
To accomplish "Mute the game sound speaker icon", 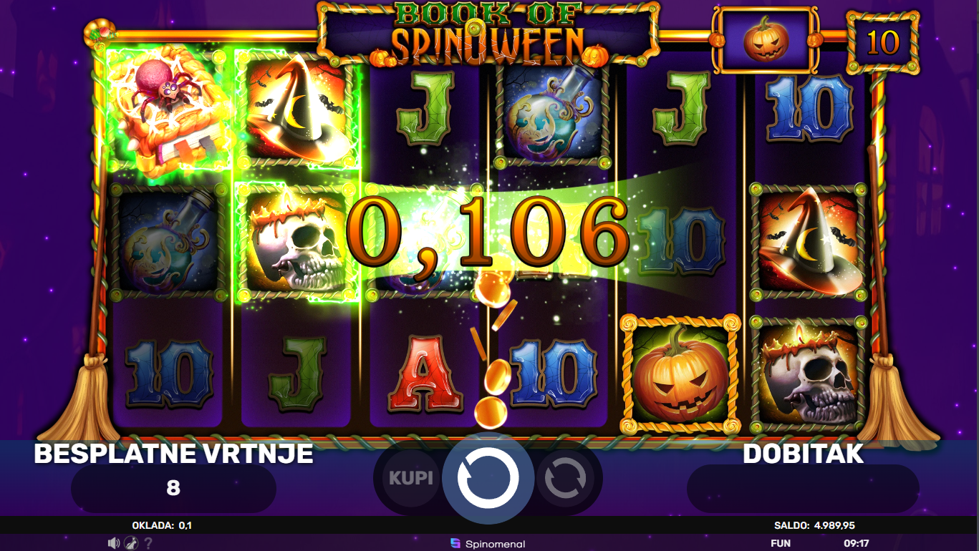I will (113, 543).
